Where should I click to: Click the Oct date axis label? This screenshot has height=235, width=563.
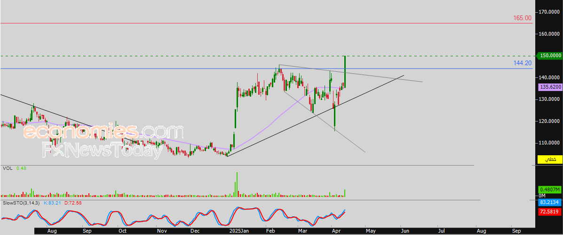[123, 231]
